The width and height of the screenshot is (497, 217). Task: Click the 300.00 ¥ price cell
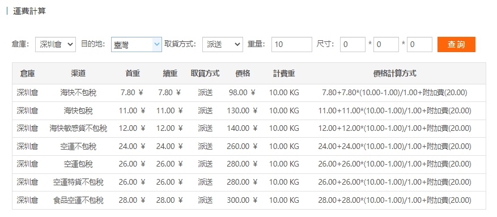tap(242, 201)
